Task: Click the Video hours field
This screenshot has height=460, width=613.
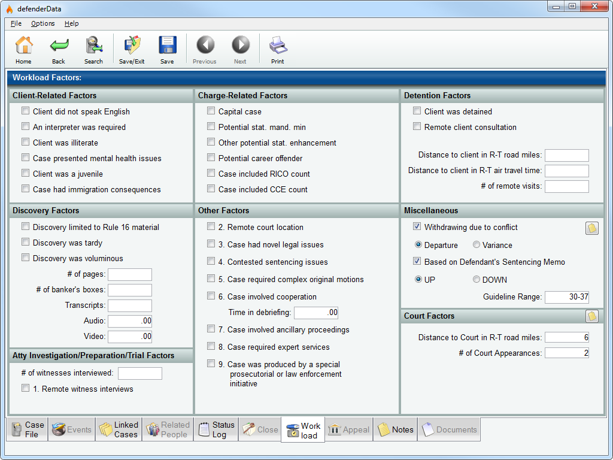Action: [130, 337]
